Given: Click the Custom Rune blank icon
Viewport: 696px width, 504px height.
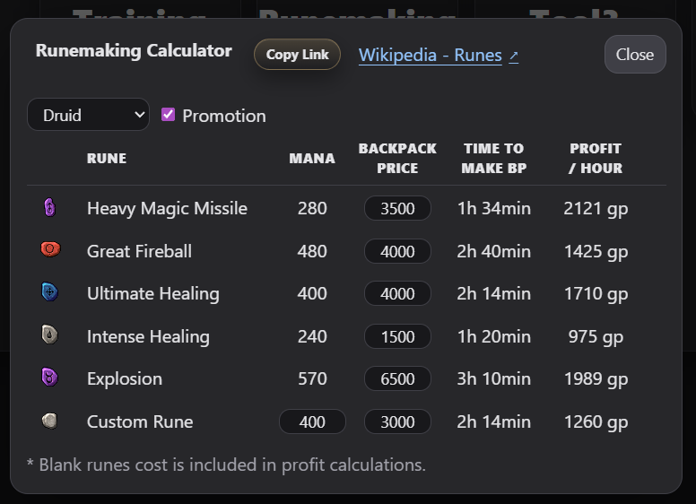Looking at the screenshot, I should (x=50, y=421).
